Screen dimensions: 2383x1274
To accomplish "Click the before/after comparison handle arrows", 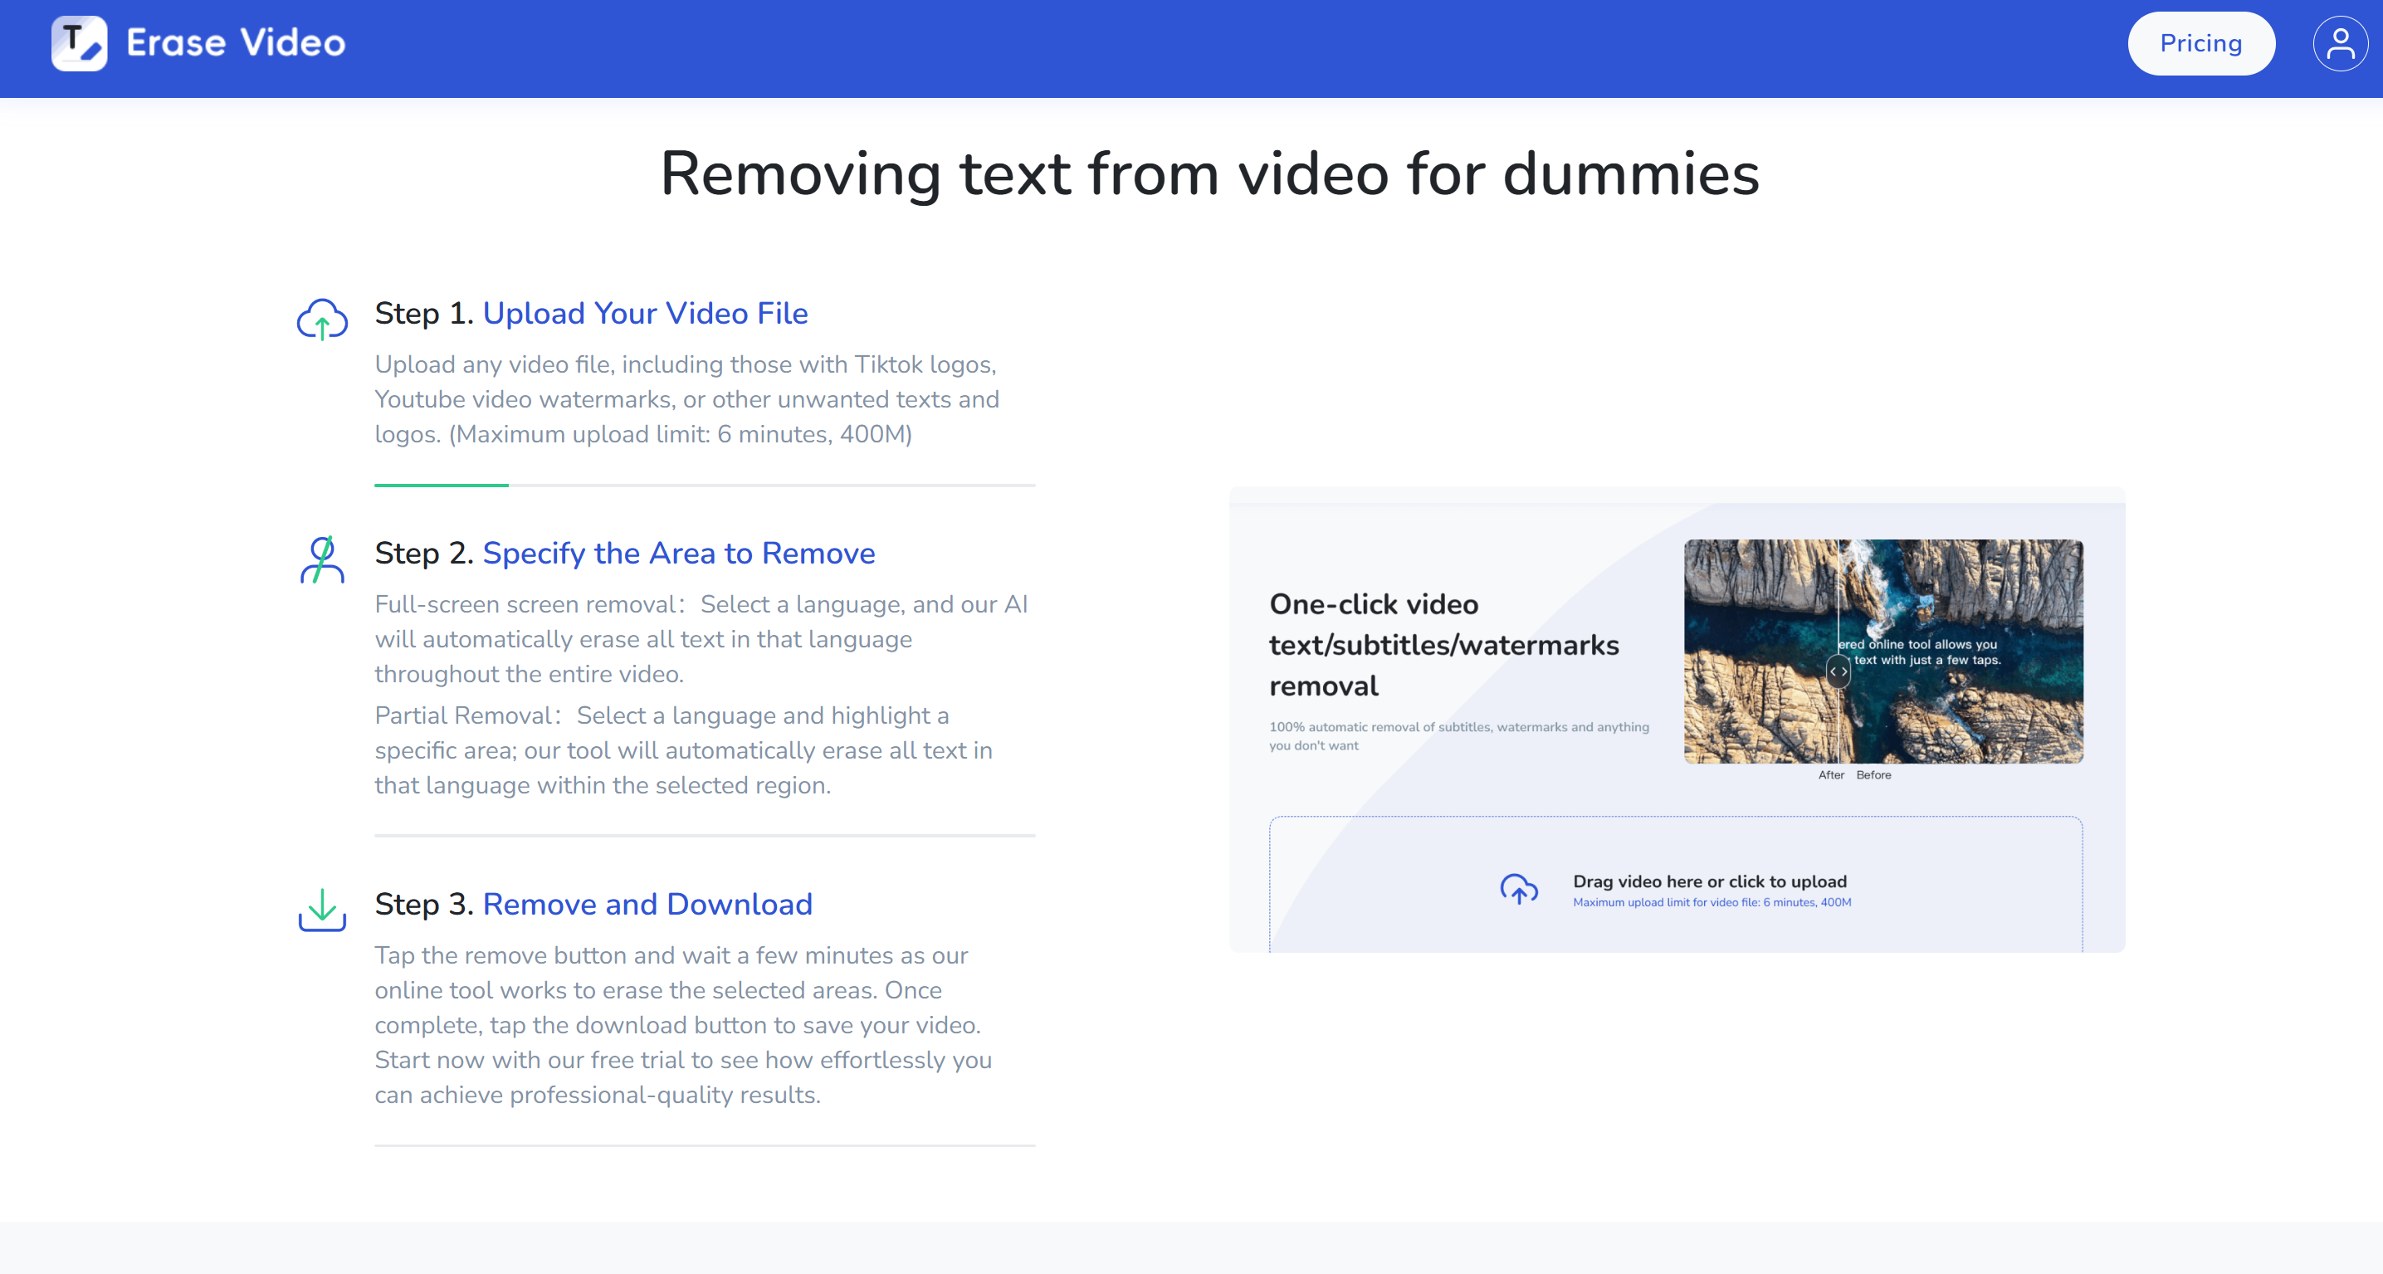I will (x=1839, y=671).
